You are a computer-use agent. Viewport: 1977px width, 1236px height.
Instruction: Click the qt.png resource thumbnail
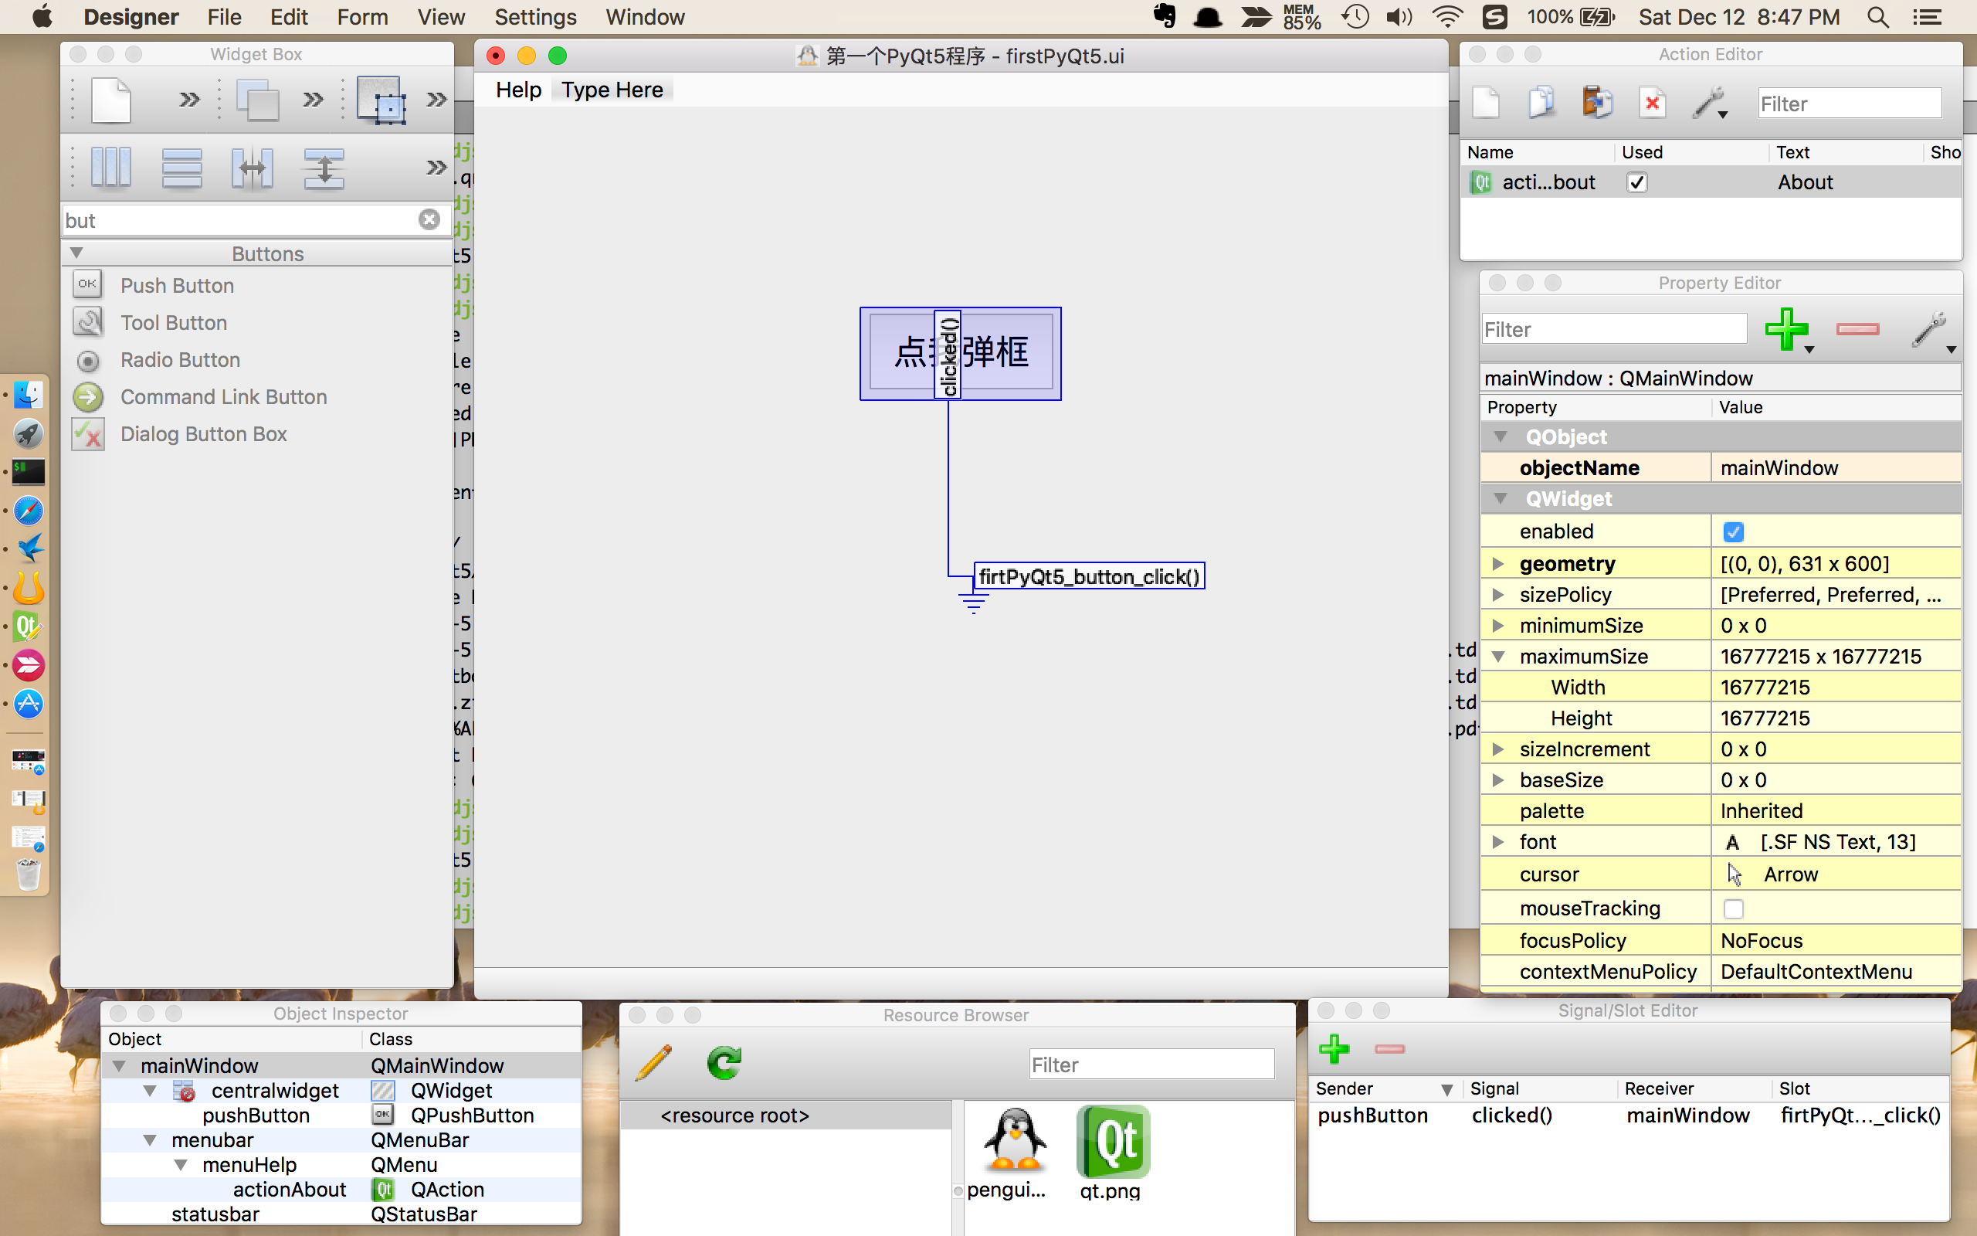pyautogui.click(x=1112, y=1143)
